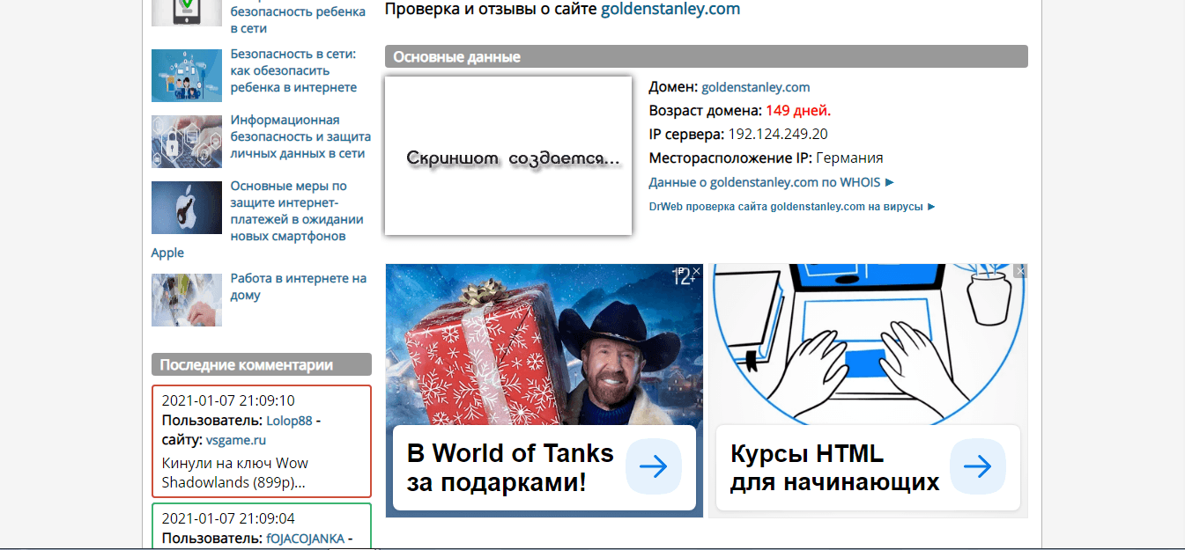Click the thumbnail for Безопасность в сети article
Screen dimensions: 1185x550
click(186, 76)
